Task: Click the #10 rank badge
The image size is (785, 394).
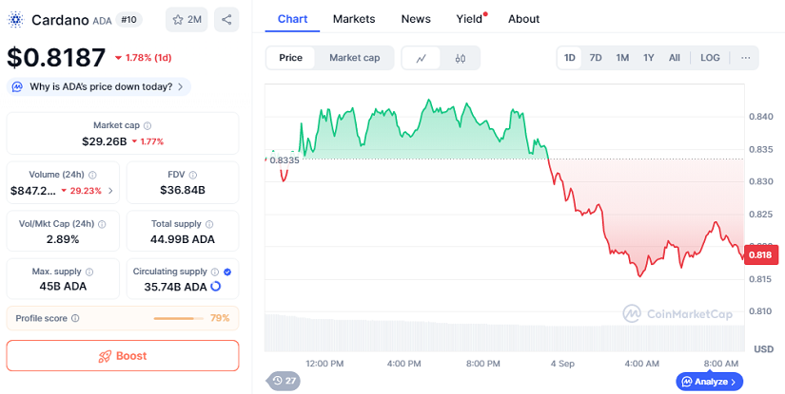Action: pyautogui.click(x=128, y=20)
